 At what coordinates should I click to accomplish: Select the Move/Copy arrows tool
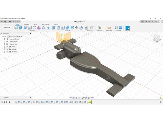pos(77,28)
